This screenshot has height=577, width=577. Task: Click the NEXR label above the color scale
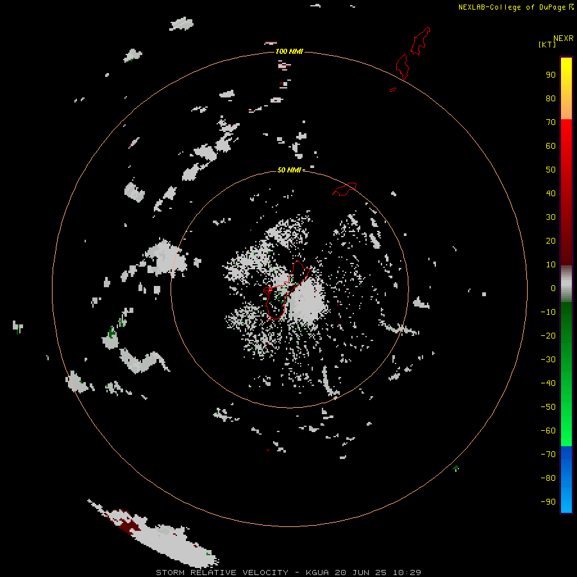[564, 38]
